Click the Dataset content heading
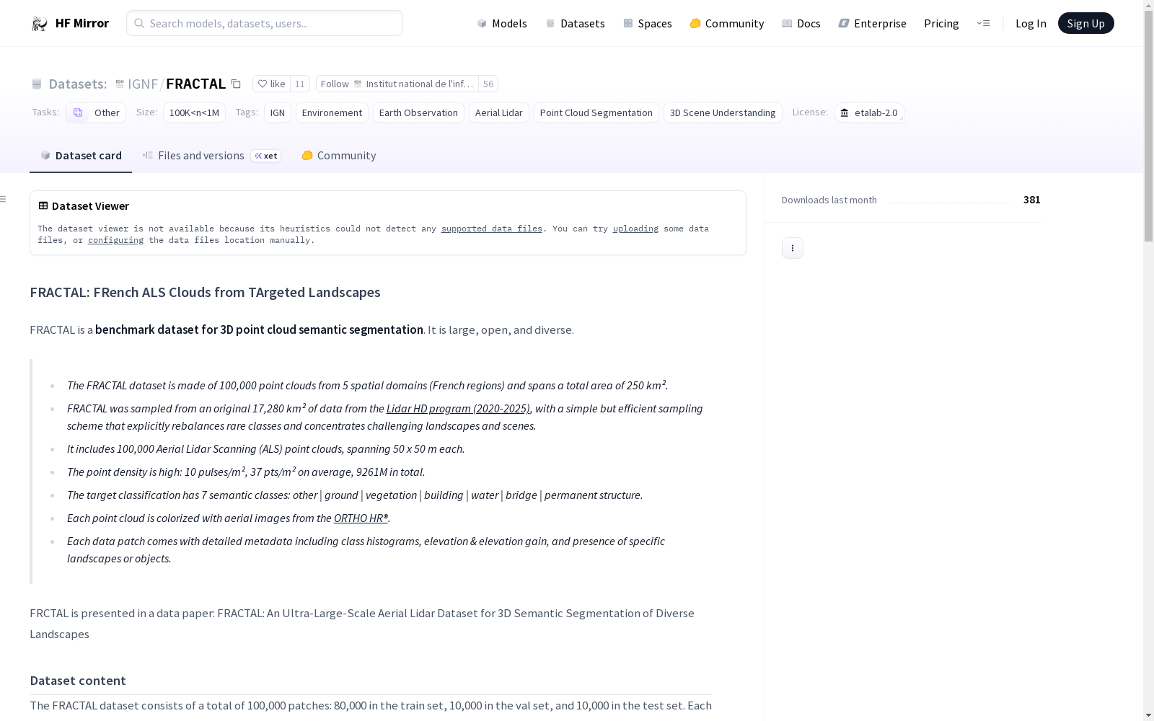This screenshot has width=1154, height=721. click(78, 681)
